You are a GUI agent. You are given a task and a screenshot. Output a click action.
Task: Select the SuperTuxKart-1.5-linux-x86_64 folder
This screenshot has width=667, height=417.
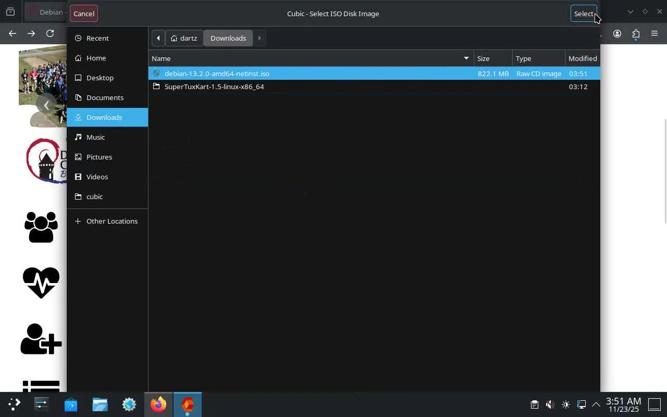[x=374, y=87]
